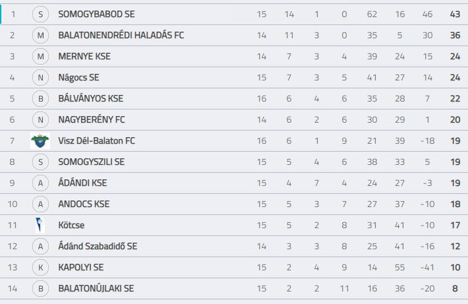Click the BALATONÚJLAKI SE 'B' badge

40,288
